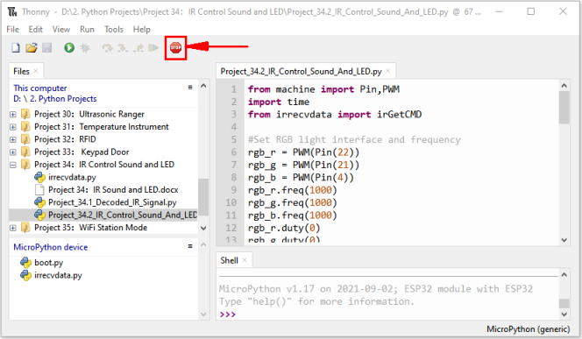Click the 2. Python Projects path link
The image size is (582, 339).
coord(63,99)
